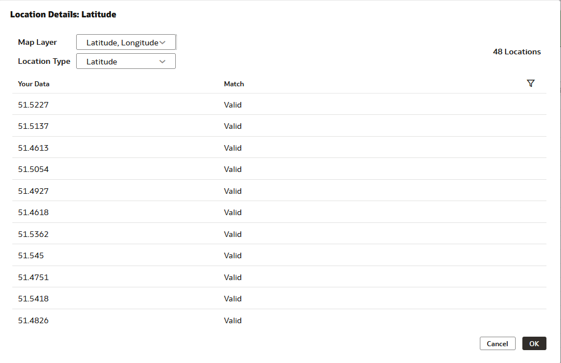Click Valid status for 51.5227
561x363 pixels.
[x=233, y=105]
